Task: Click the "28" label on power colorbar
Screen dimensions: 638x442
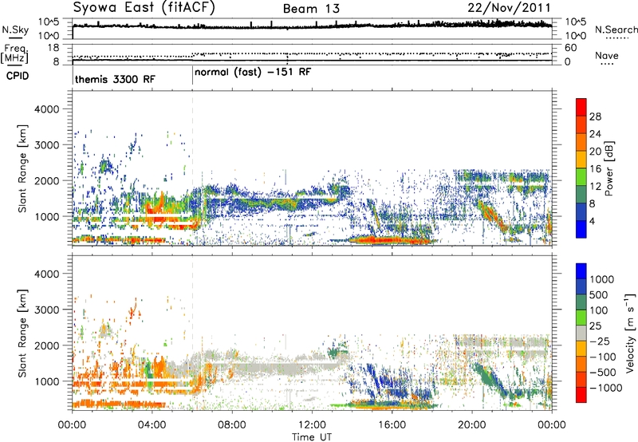Action: 595,116
